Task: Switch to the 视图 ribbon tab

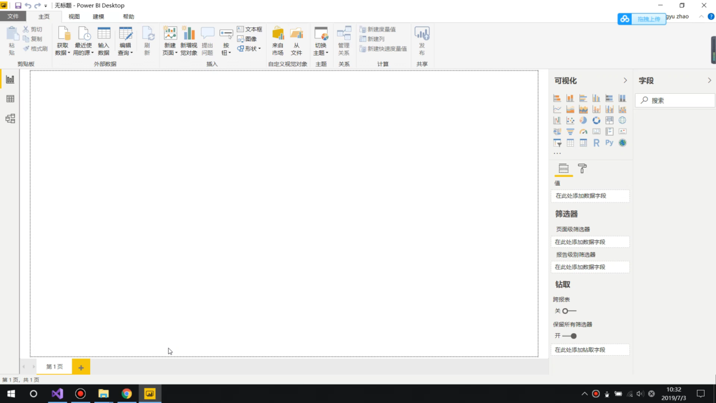Action: (74, 17)
